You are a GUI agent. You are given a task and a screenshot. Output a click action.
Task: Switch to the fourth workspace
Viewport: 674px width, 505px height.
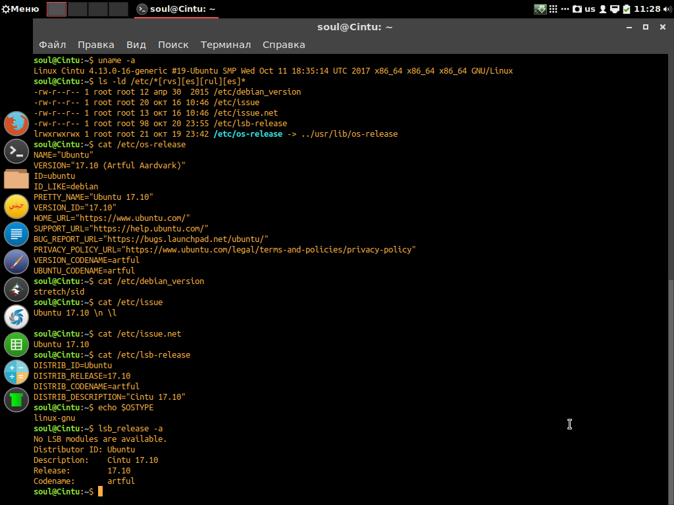pos(118,9)
